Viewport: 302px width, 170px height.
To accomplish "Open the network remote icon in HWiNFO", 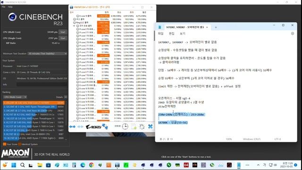I will point(105,127).
